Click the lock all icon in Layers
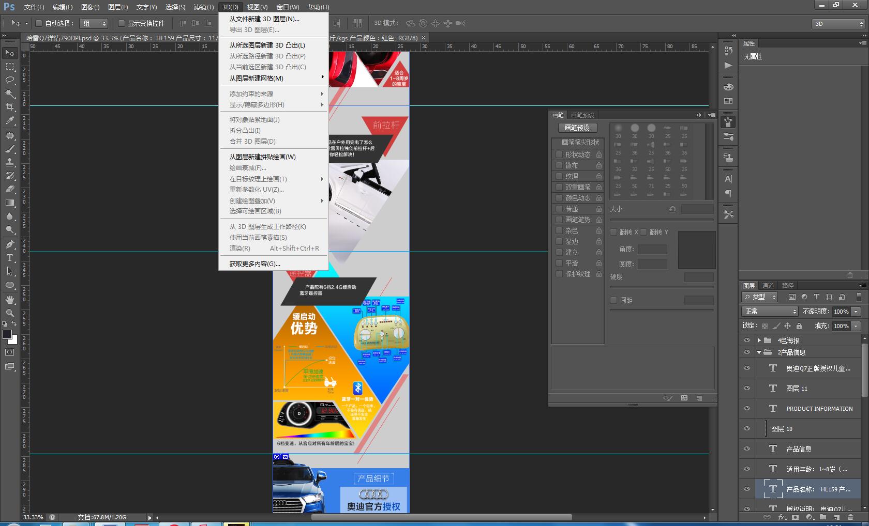Viewport: 869px width, 526px height. click(x=799, y=326)
